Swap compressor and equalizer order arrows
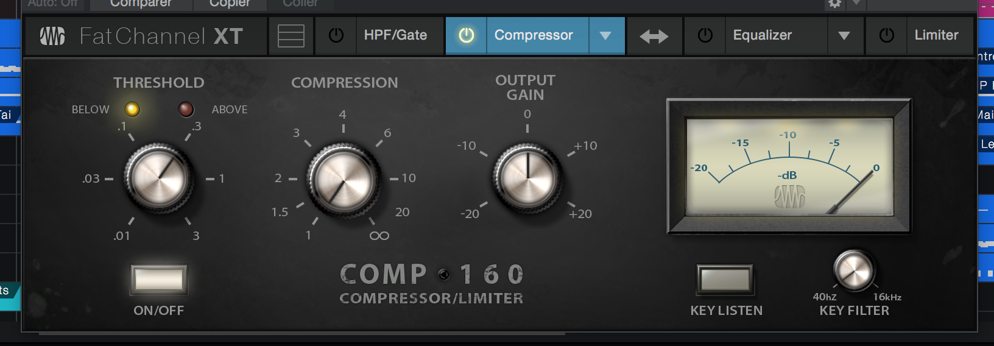Viewport: 994px width, 346px height. coord(654,36)
